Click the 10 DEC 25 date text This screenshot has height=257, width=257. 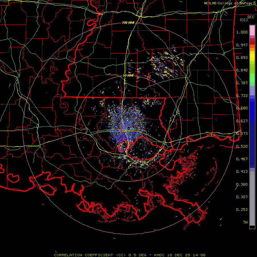pos(179,255)
